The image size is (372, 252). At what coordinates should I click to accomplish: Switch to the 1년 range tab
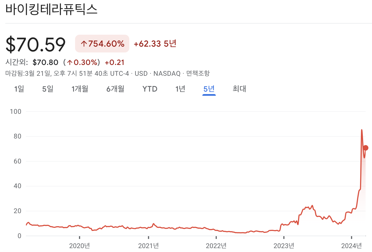click(x=180, y=89)
